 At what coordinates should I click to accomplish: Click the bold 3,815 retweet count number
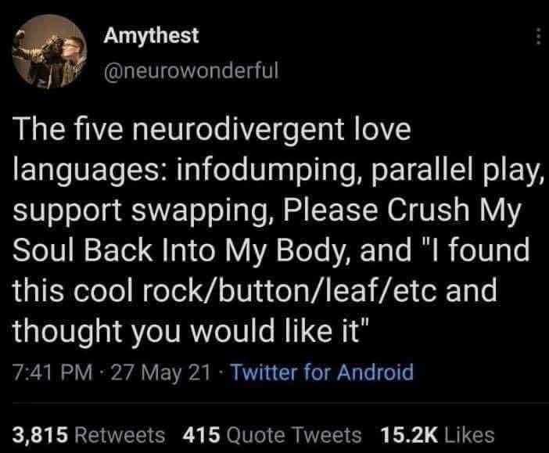click(40, 435)
